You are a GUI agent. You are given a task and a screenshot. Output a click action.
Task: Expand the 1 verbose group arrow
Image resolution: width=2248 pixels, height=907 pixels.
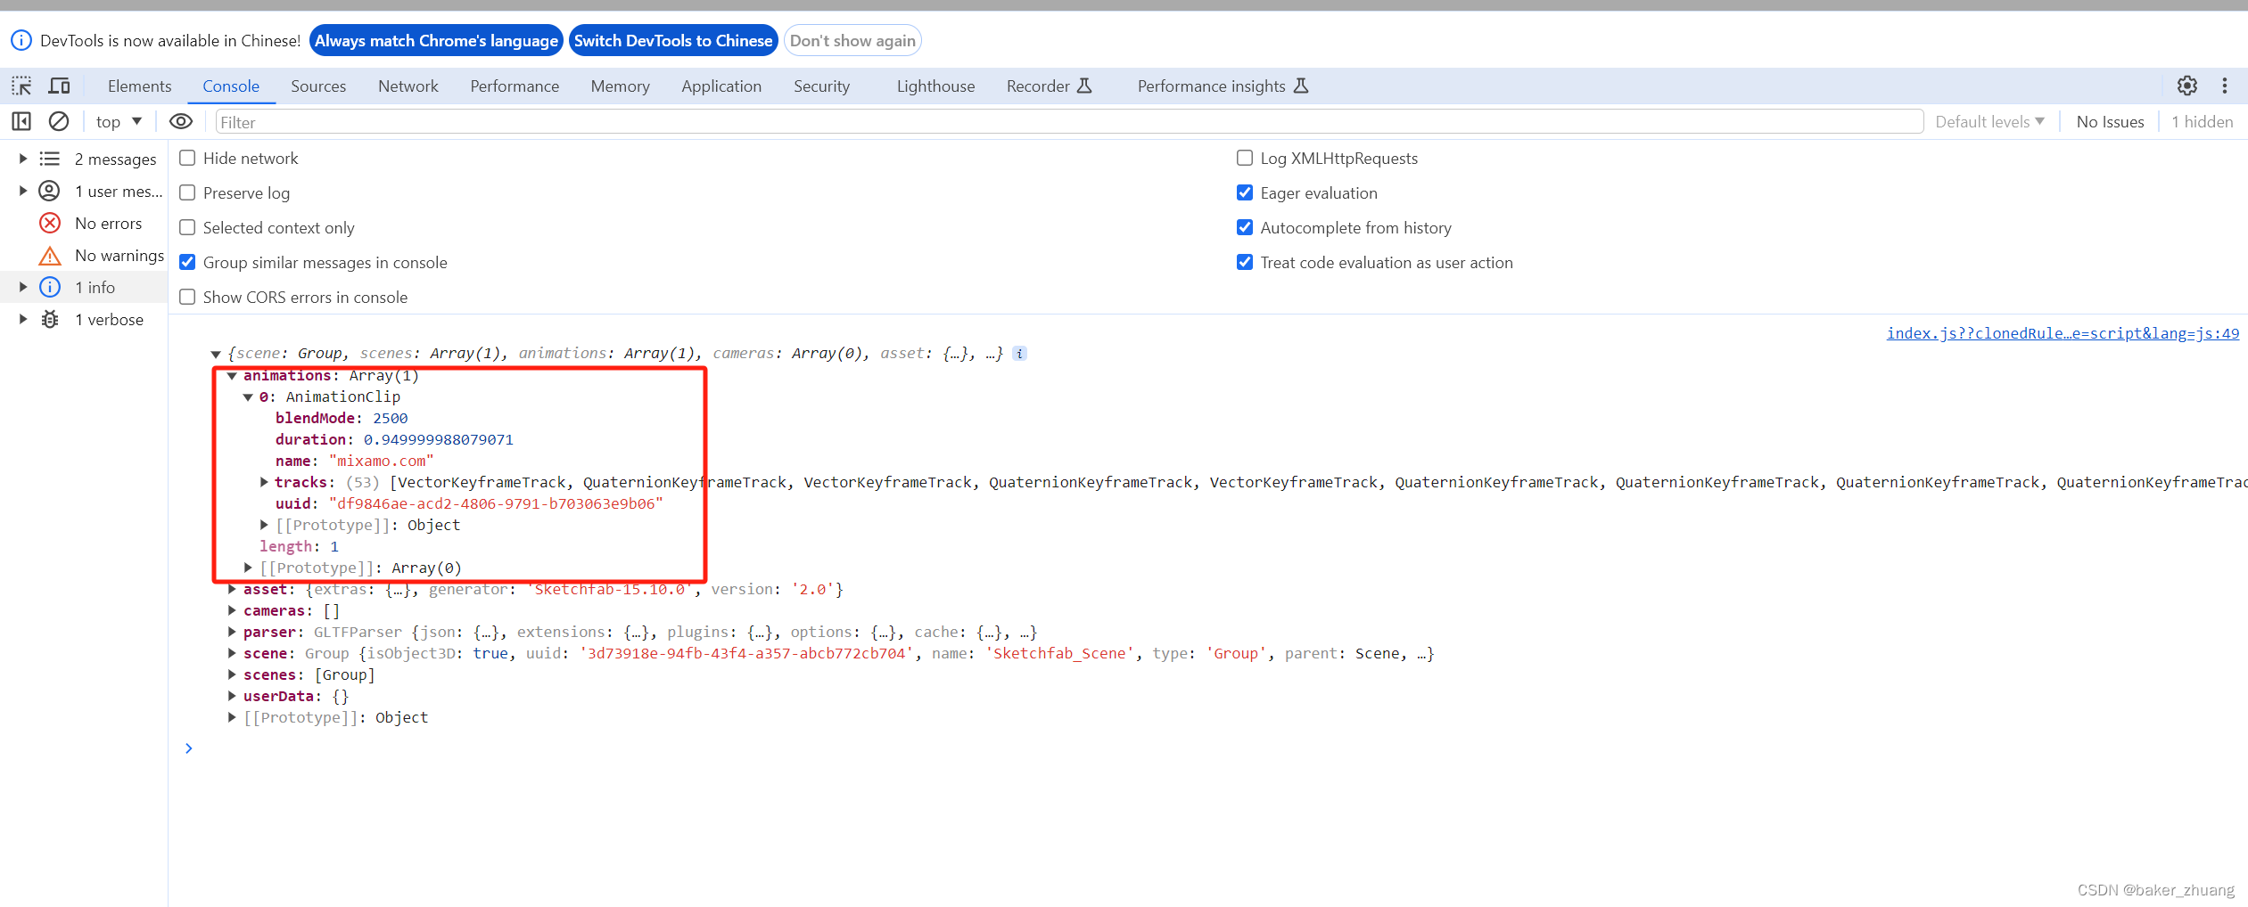23,319
